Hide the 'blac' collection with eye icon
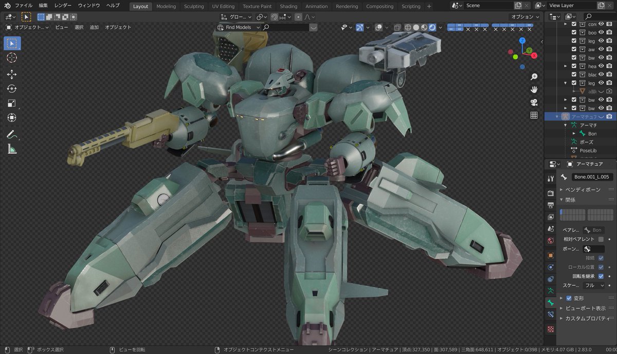Image resolution: width=617 pixels, height=354 pixels. click(601, 74)
